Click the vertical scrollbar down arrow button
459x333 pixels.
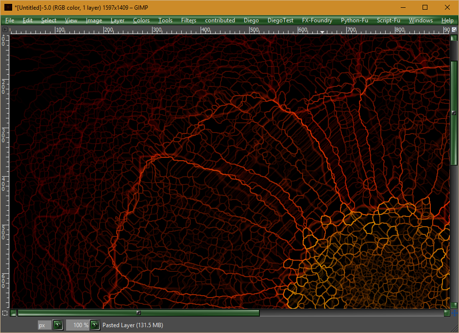(x=454, y=305)
